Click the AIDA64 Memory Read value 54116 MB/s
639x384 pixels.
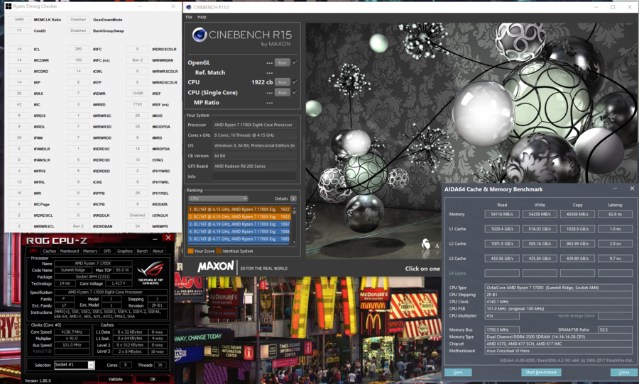click(502, 214)
